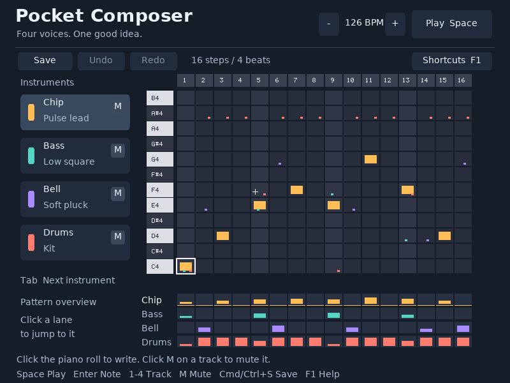The width and height of the screenshot is (510, 383).
Task: Click the 126 BPM tempo readout
Action: tap(364, 23)
